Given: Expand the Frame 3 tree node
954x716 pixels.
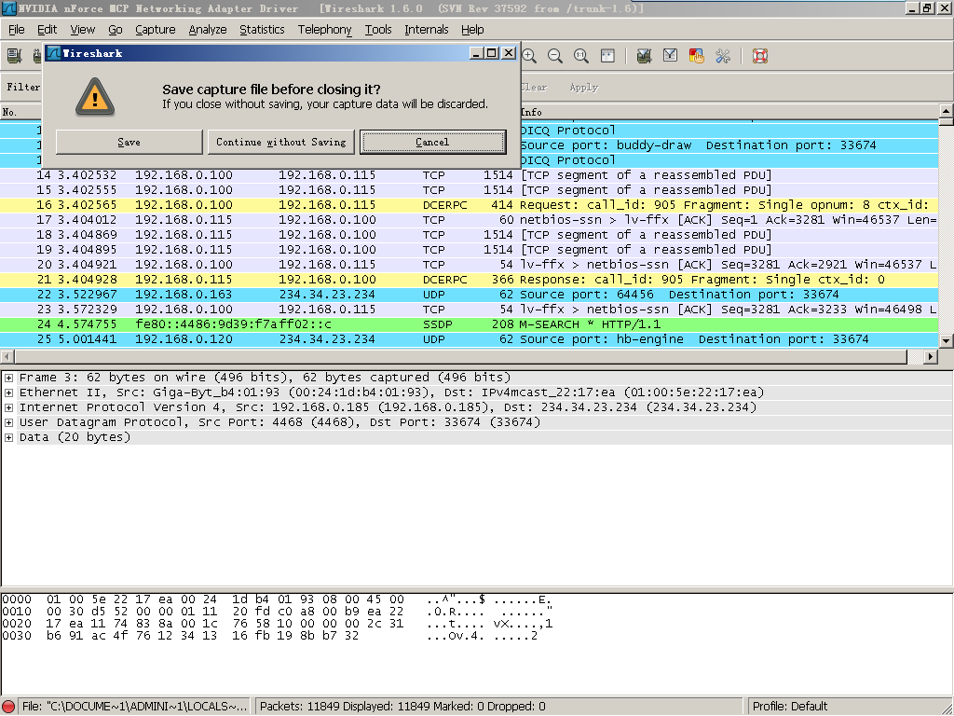Looking at the screenshot, I should tap(8, 379).
